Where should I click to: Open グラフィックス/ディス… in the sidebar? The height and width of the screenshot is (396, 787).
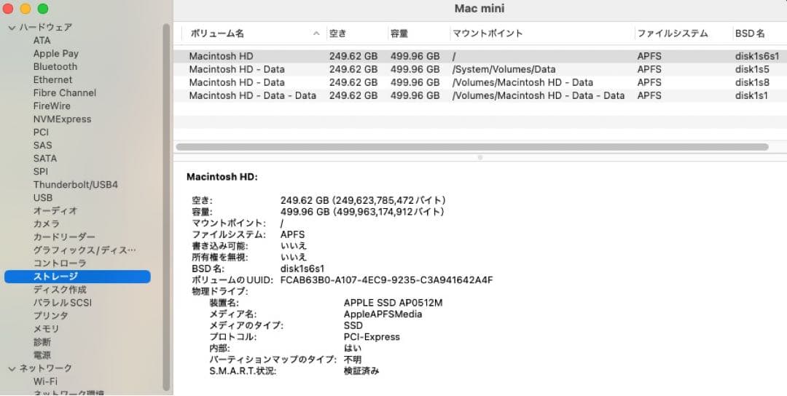85,250
